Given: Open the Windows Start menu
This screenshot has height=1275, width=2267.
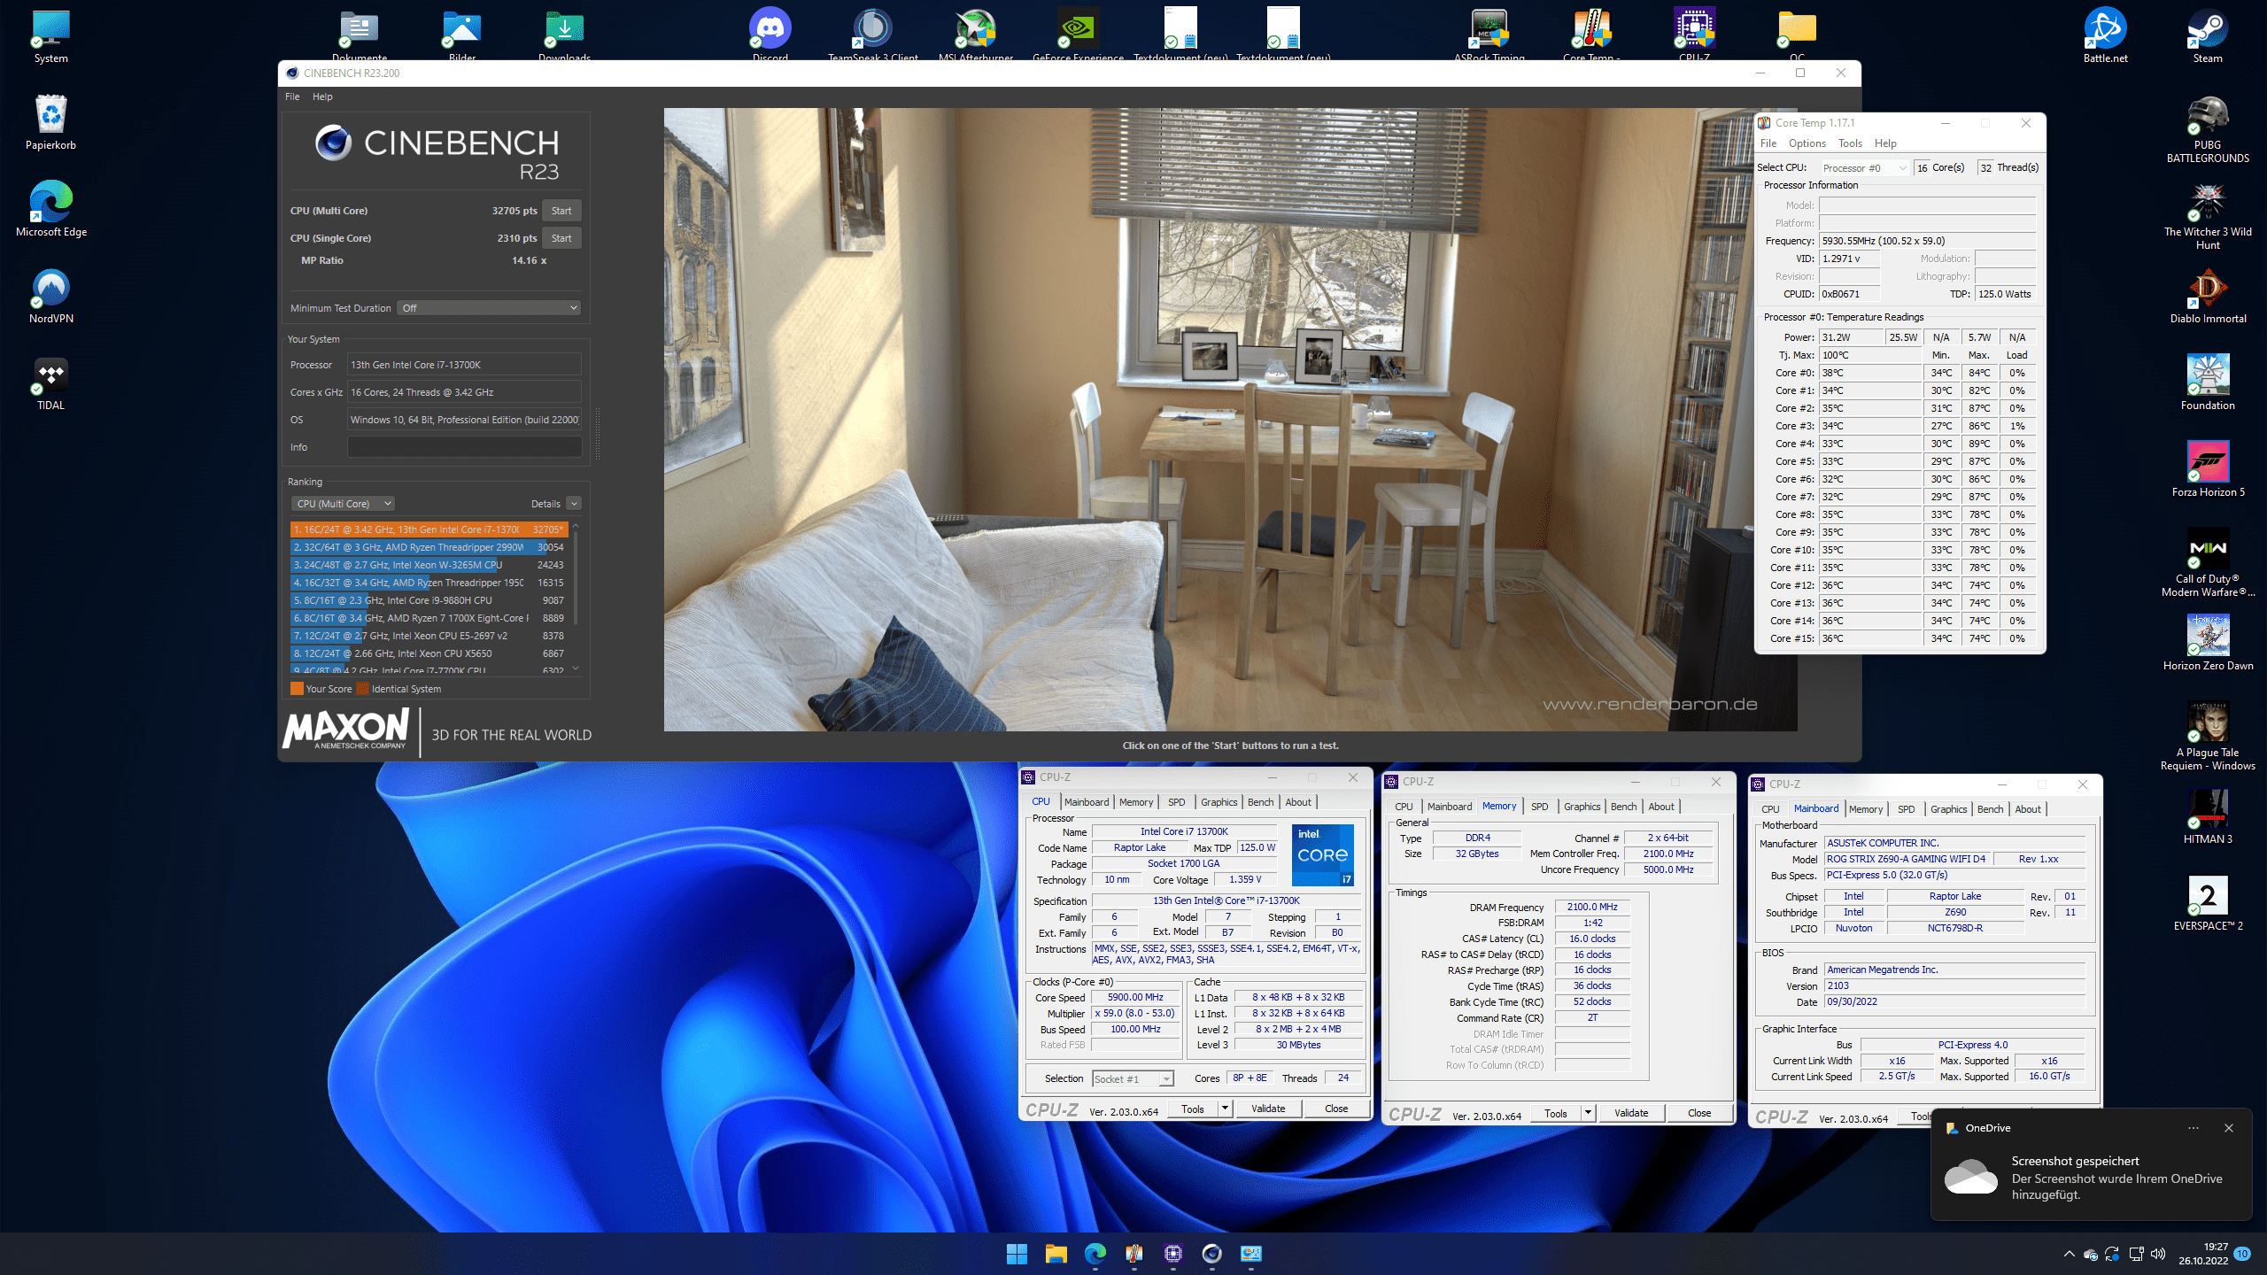Looking at the screenshot, I should pyautogui.click(x=1017, y=1254).
